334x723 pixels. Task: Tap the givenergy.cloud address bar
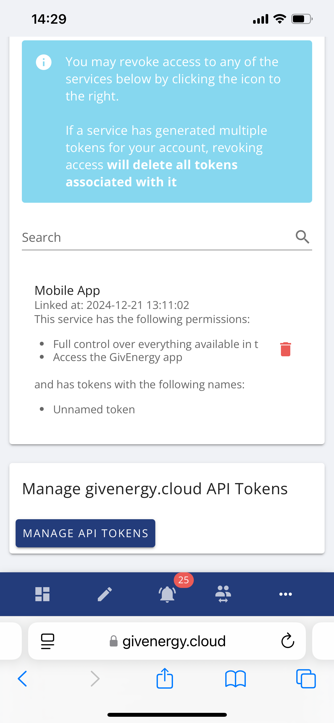pyautogui.click(x=167, y=641)
